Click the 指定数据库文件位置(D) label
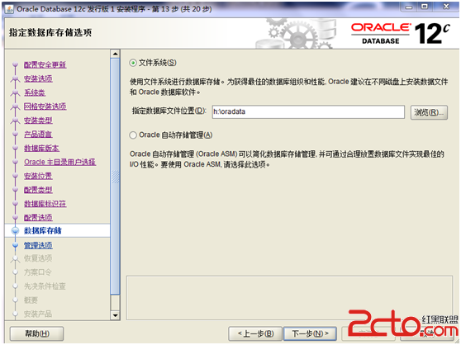 click(169, 111)
